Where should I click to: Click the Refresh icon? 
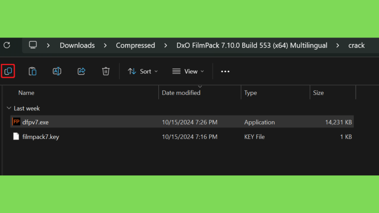7,45
